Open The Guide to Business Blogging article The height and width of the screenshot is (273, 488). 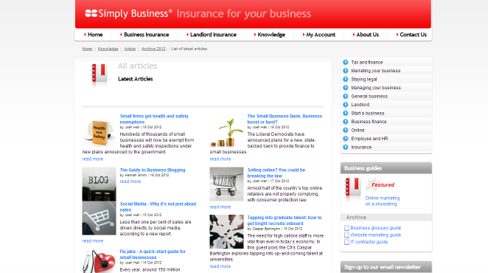click(x=153, y=170)
